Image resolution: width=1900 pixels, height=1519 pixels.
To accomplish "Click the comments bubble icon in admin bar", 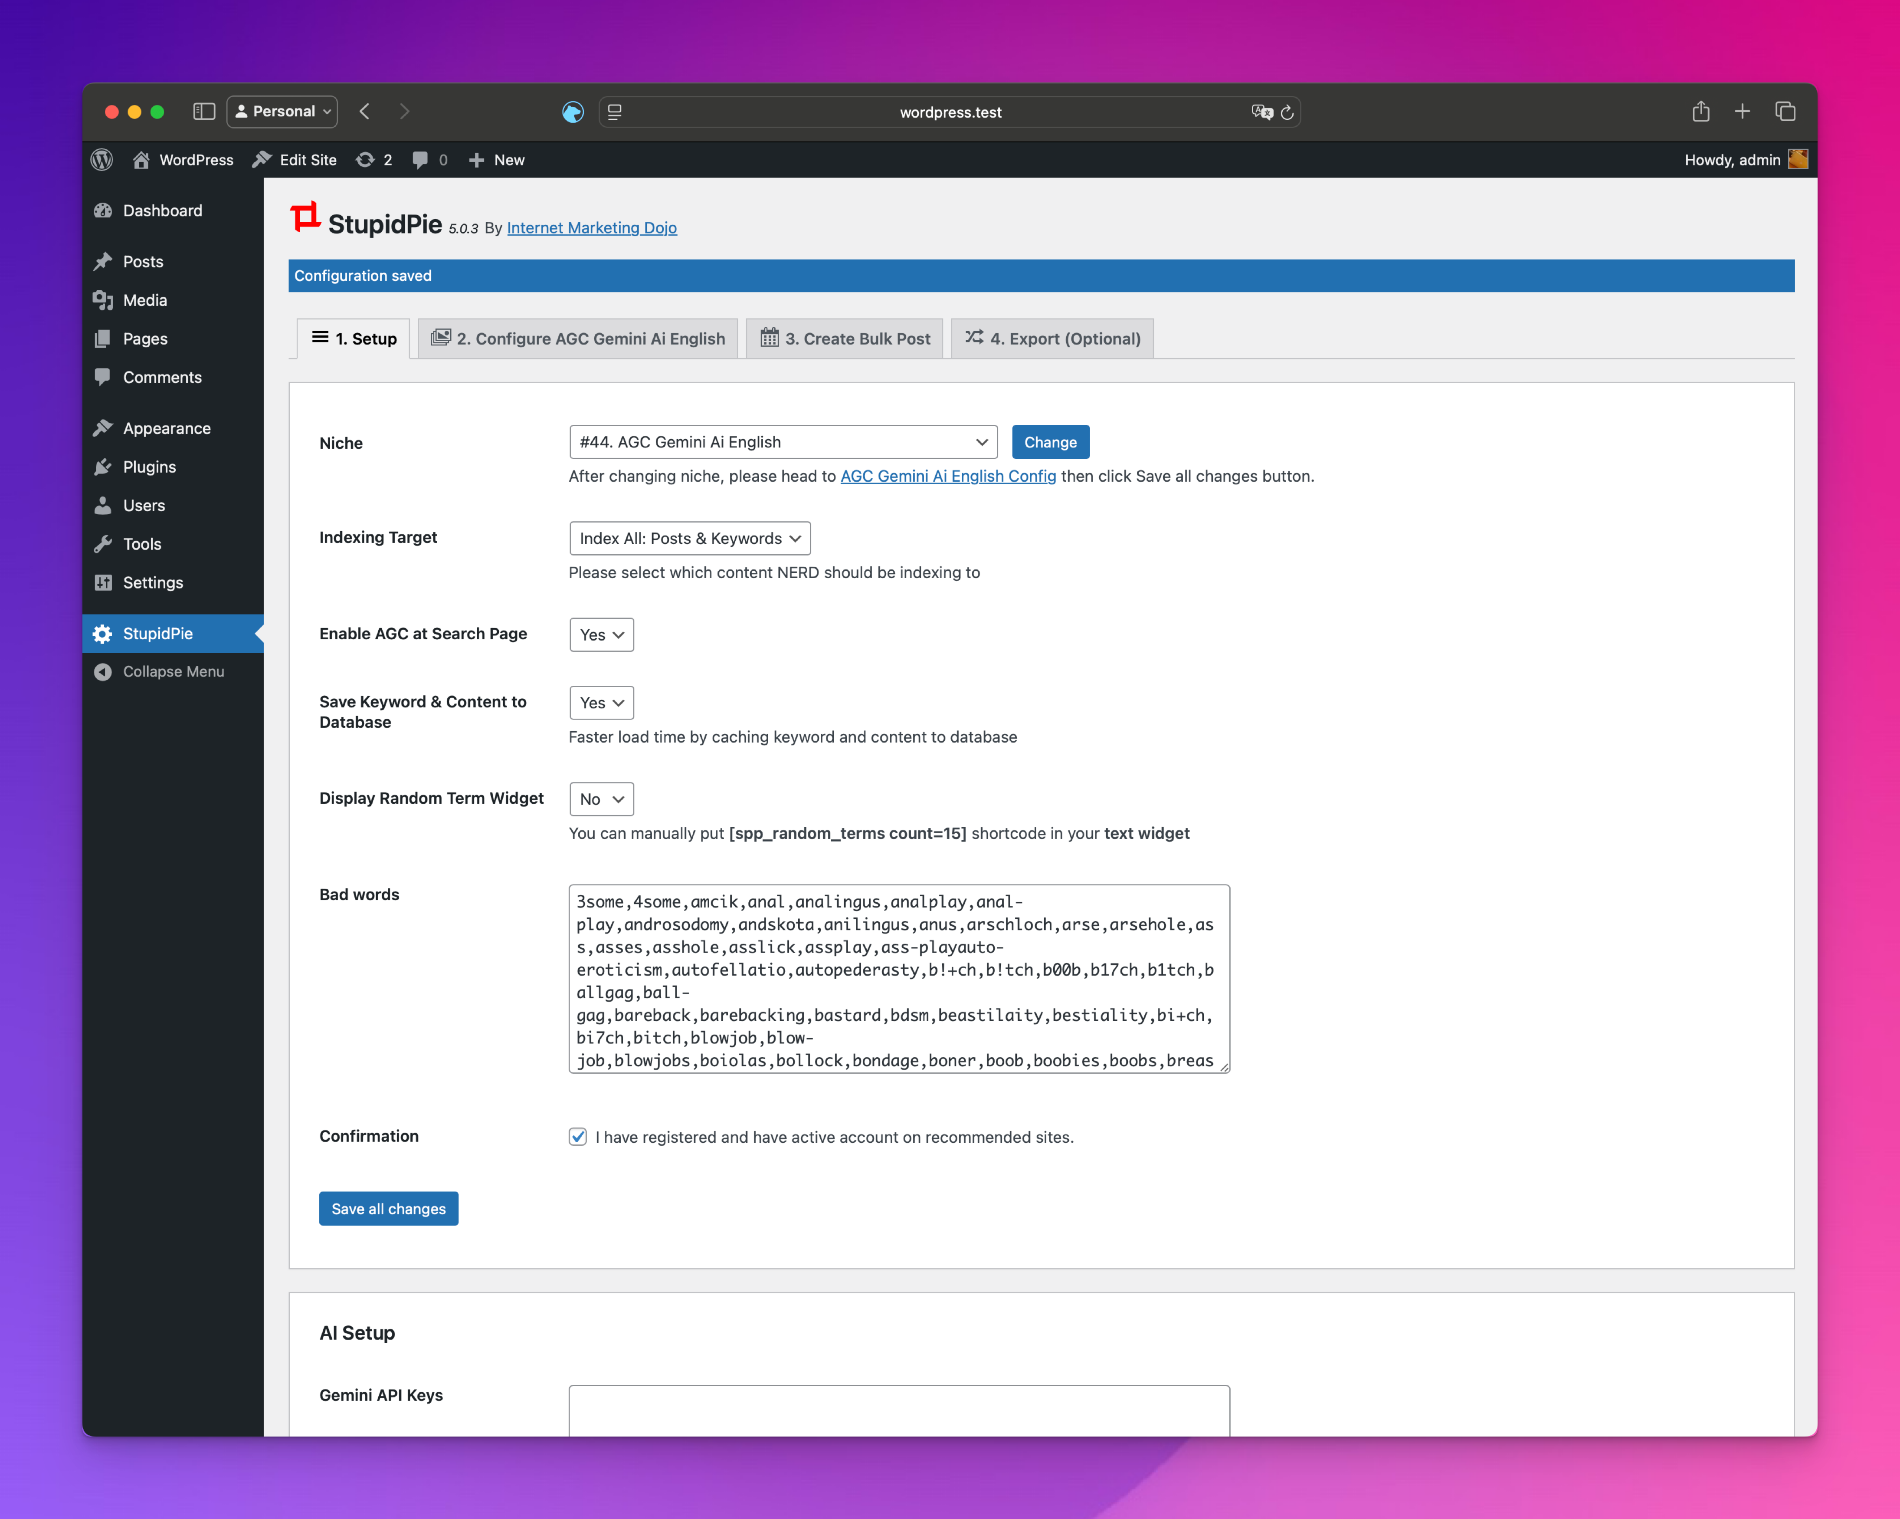I will (420, 160).
